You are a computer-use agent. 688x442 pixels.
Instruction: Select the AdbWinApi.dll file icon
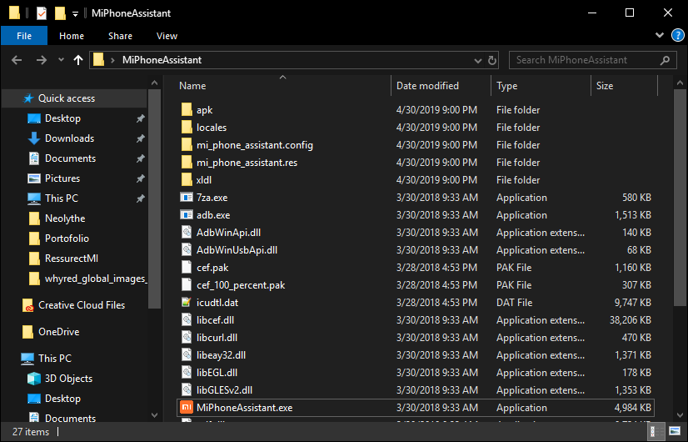187,233
